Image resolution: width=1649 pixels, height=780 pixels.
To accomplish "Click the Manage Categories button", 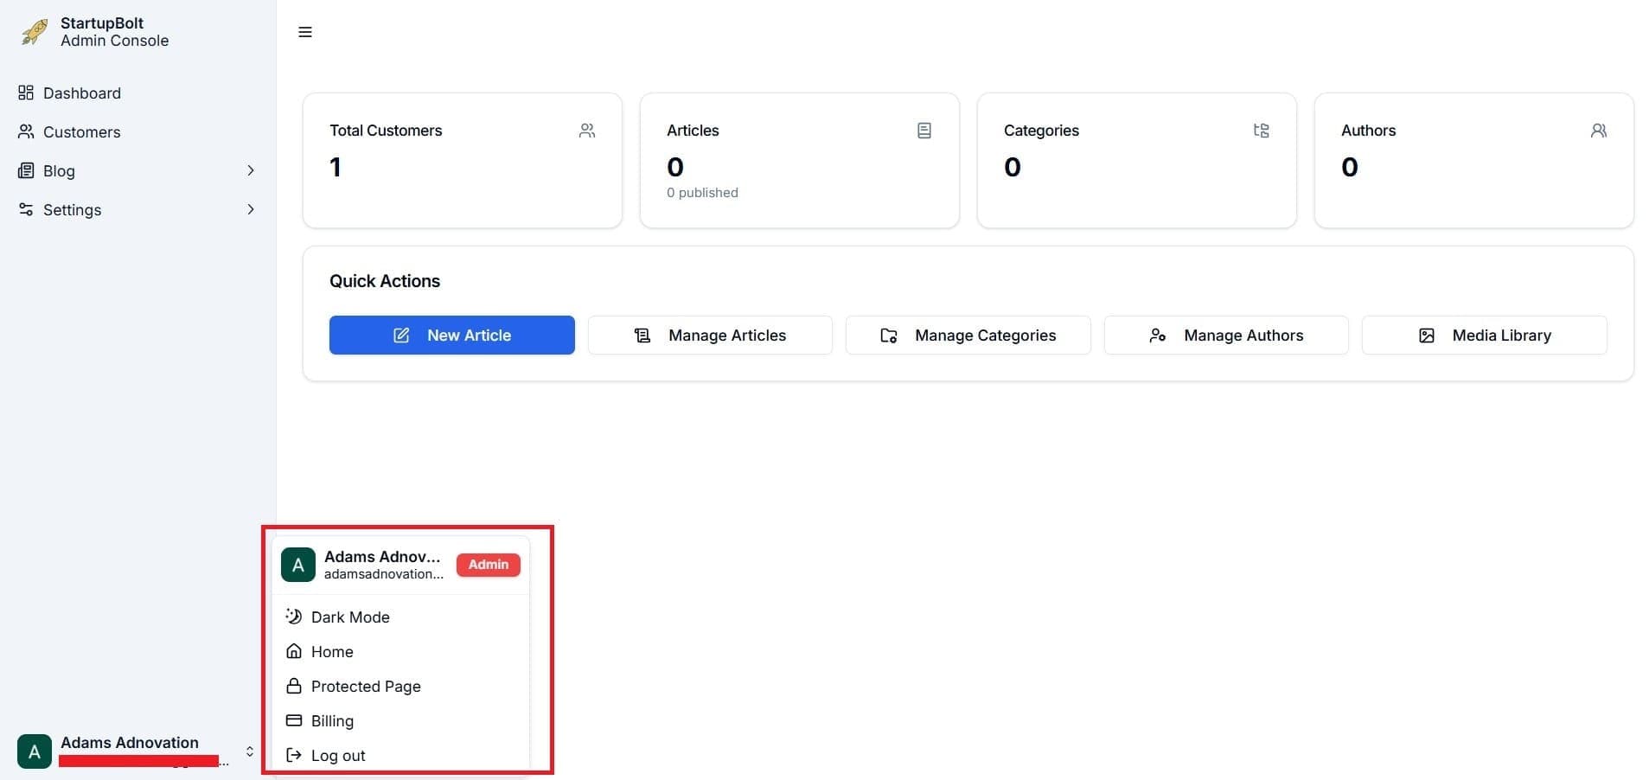I will 968,335.
